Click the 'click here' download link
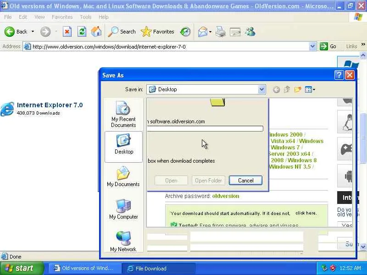Screen dimensions: 367x275 [306, 213]
